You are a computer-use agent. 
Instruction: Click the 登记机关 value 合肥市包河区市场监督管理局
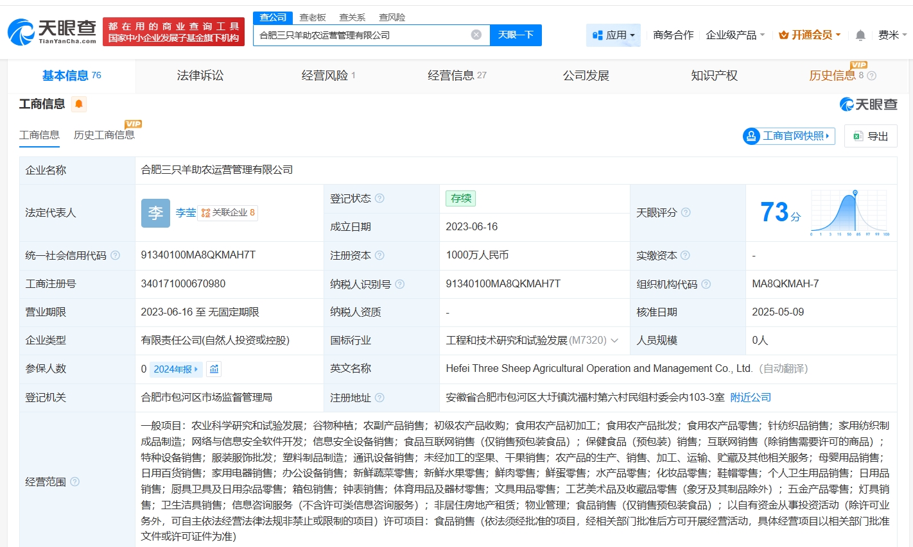(x=207, y=398)
